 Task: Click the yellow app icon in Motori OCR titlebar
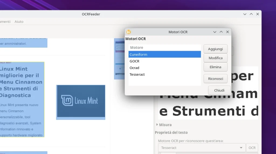point(129,32)
